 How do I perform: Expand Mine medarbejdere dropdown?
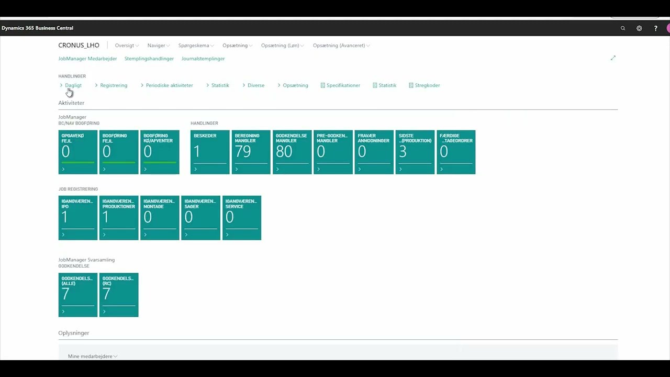click(93, 356)
